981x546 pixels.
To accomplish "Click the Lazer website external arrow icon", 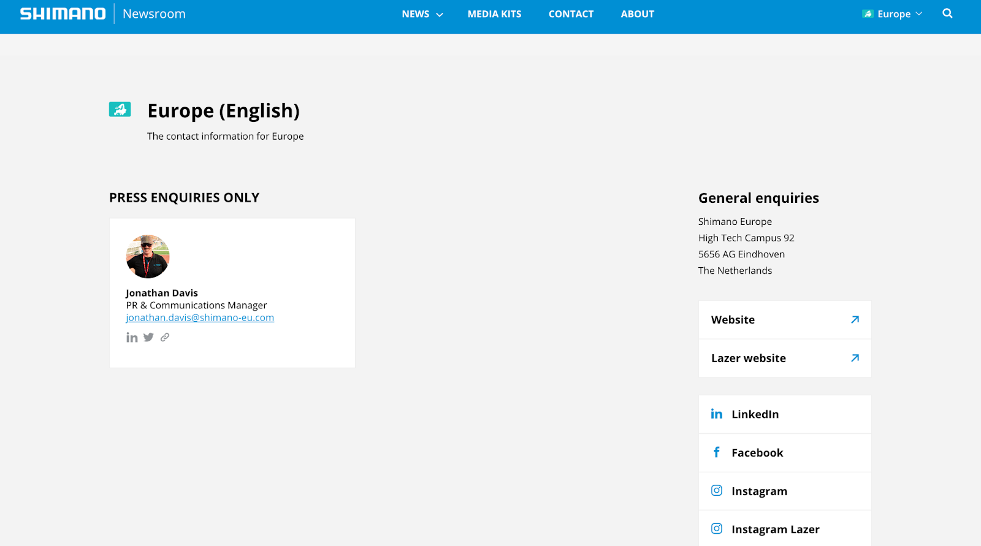I will coord(855,358).
